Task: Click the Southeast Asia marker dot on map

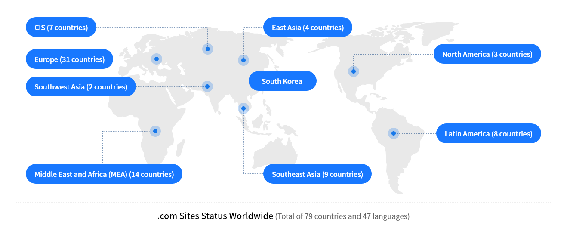Action: coord(243,108)
